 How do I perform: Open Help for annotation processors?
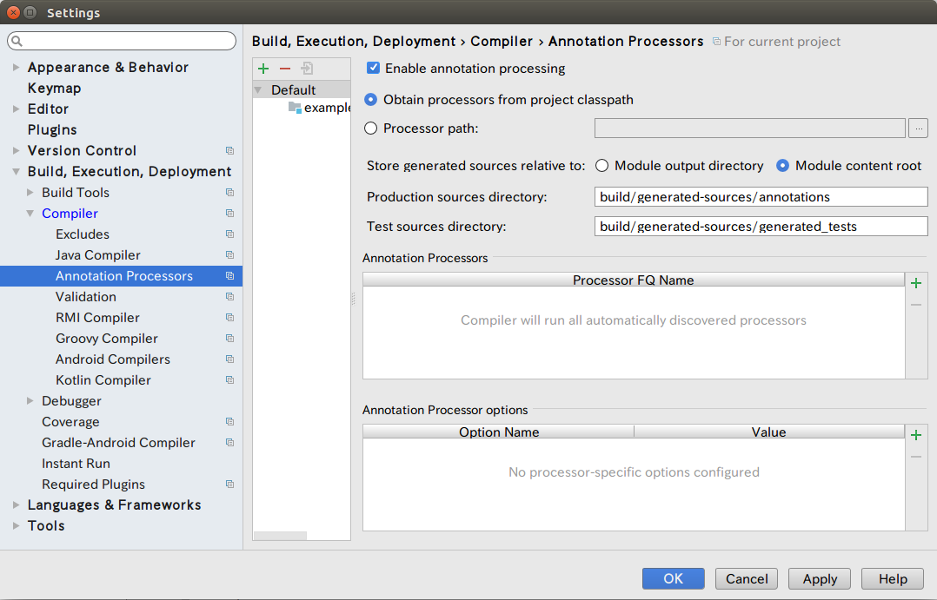click(x=892, y=578)
